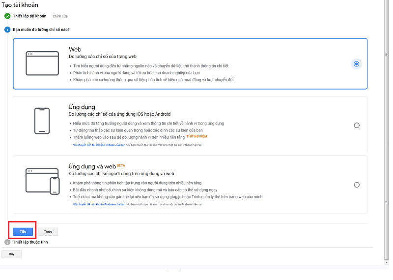This screenshot has width=393, height=280.
Task: Click the gray step 3 number circle
Action: pyautogui.click(x=7, y=242)
